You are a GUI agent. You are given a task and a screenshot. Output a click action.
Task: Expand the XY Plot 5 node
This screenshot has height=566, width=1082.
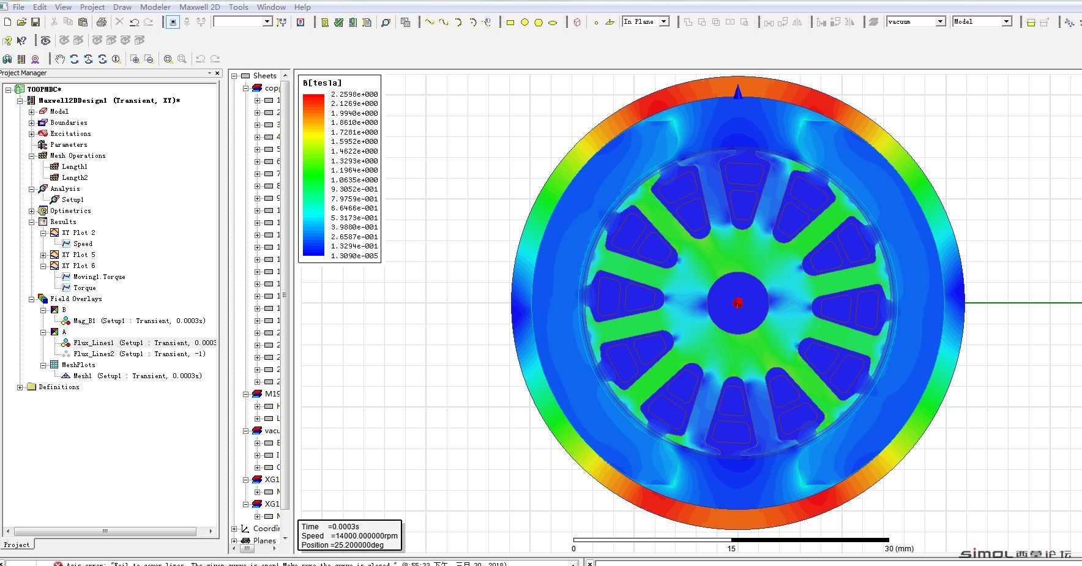click(43, 255)
